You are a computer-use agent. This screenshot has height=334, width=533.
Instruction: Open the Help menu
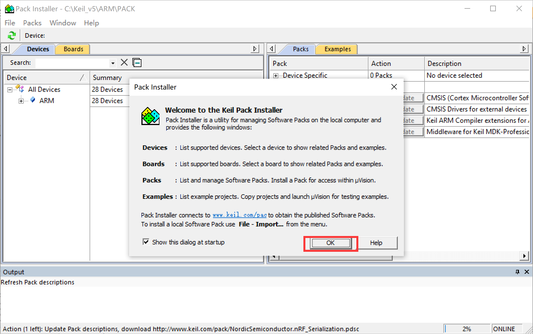[92, 23]
